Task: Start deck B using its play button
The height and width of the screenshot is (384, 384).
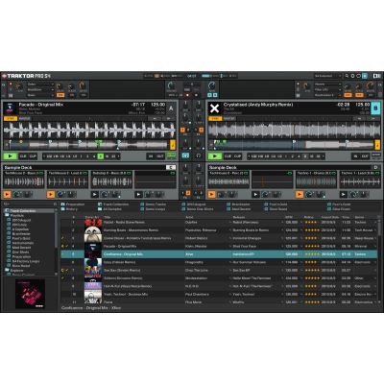Action: [215, 156]
